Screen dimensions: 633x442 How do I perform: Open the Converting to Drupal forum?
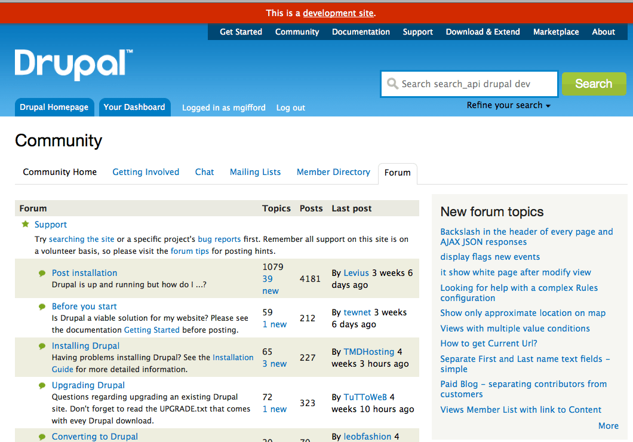95,437
